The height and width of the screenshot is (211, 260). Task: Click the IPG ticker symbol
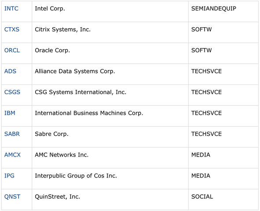tap(9, 175)
